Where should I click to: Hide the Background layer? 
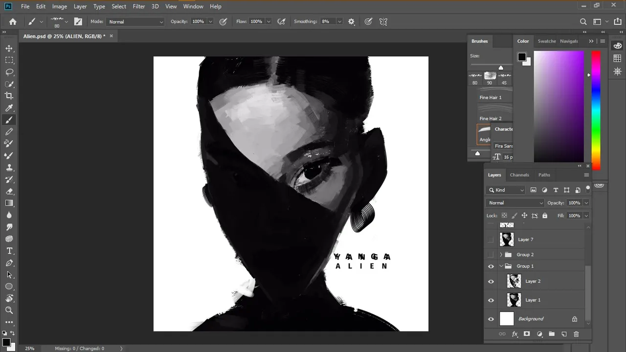pyautogui.click(x=491, y=319)
